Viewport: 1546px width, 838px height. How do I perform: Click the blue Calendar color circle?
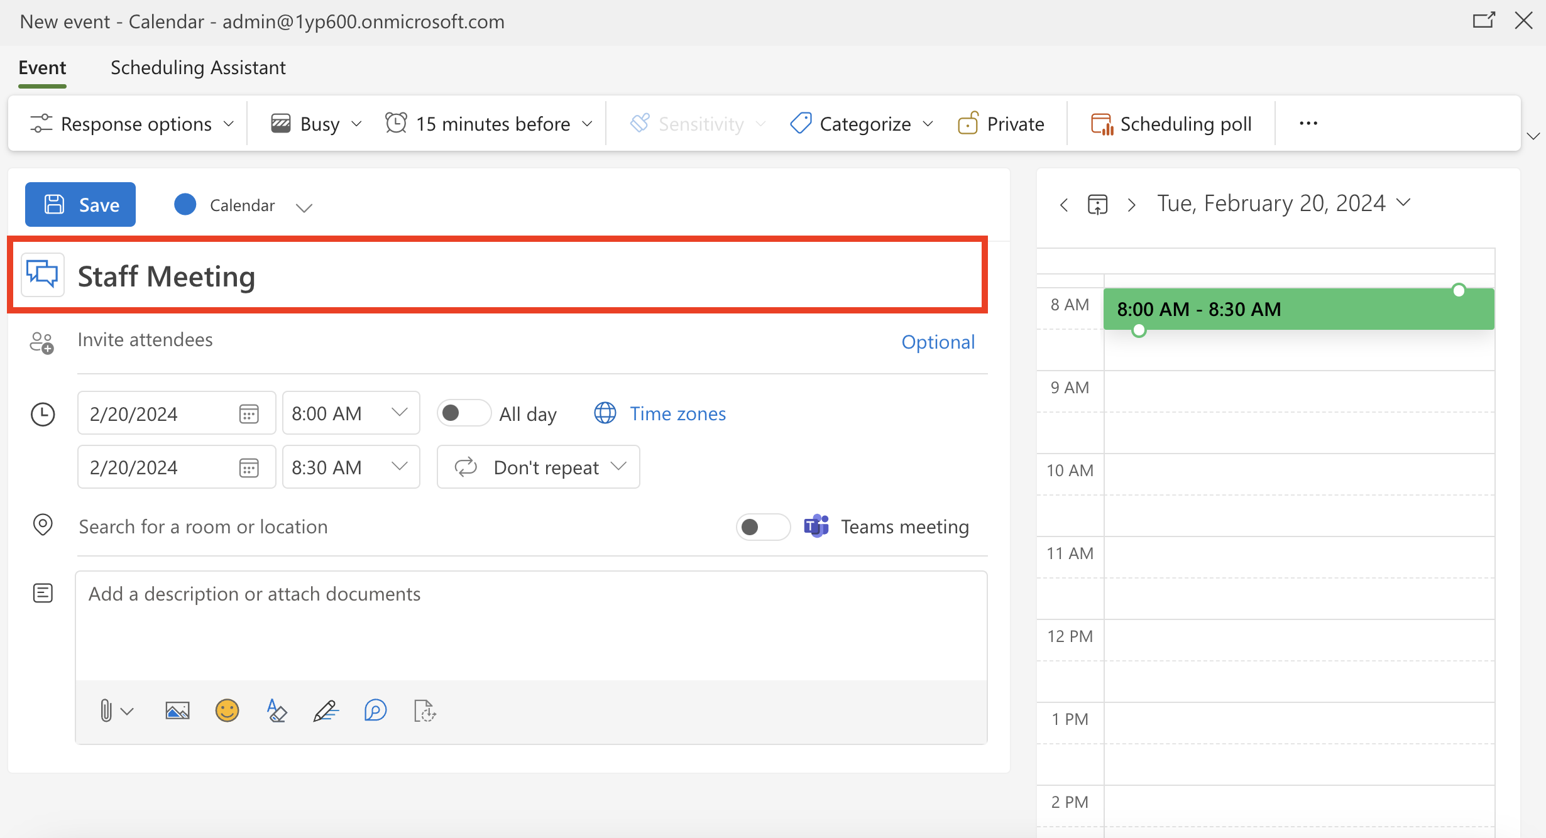(185, 205)
